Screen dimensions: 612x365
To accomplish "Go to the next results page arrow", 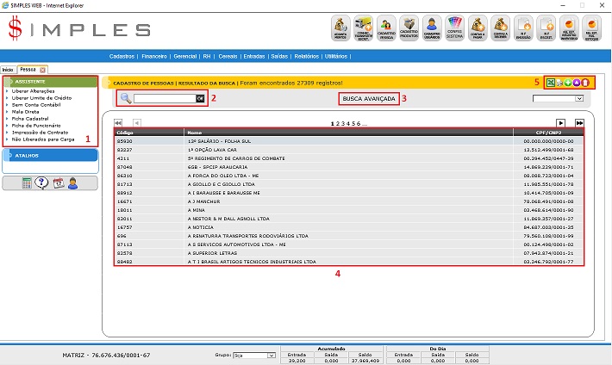I will (560, 123).
